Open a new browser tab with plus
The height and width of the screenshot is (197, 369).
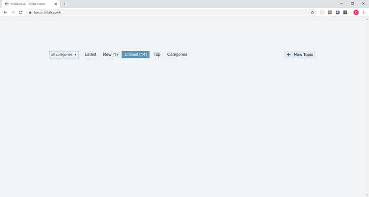(65, 4)
